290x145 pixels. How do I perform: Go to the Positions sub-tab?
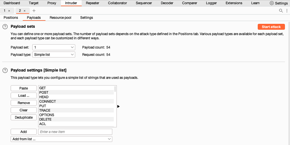click(11, 18)
